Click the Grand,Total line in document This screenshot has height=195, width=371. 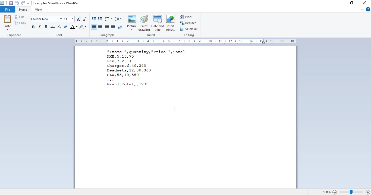click(128, 84)
